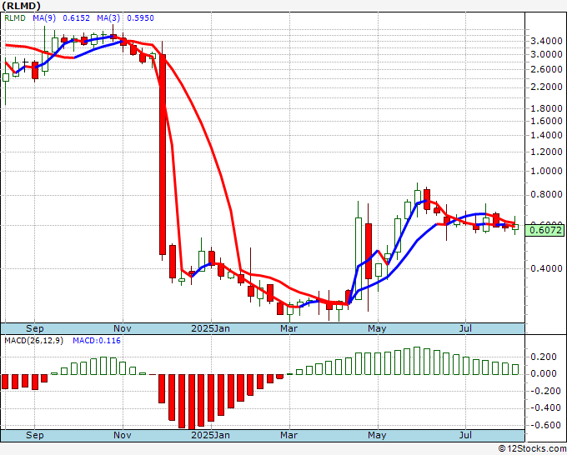The height and width of the screenshot is (455, 567).
Task: Click the MA(9) value 0.6152
Action: [77, 17]
